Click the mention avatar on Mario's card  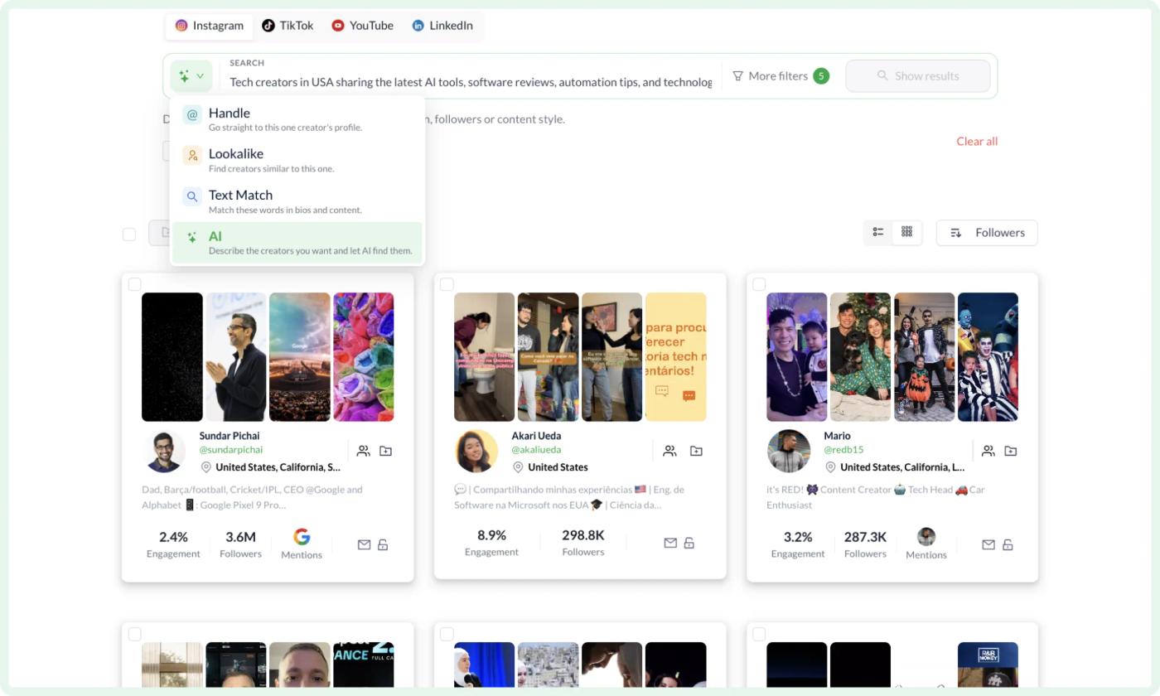926,537
